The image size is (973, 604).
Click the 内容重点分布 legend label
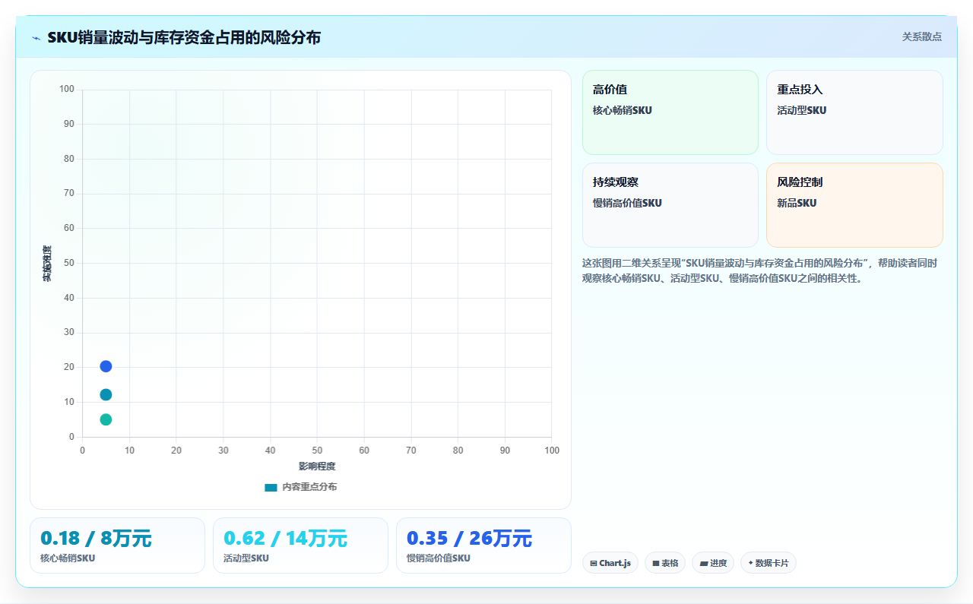coord(309,487)
